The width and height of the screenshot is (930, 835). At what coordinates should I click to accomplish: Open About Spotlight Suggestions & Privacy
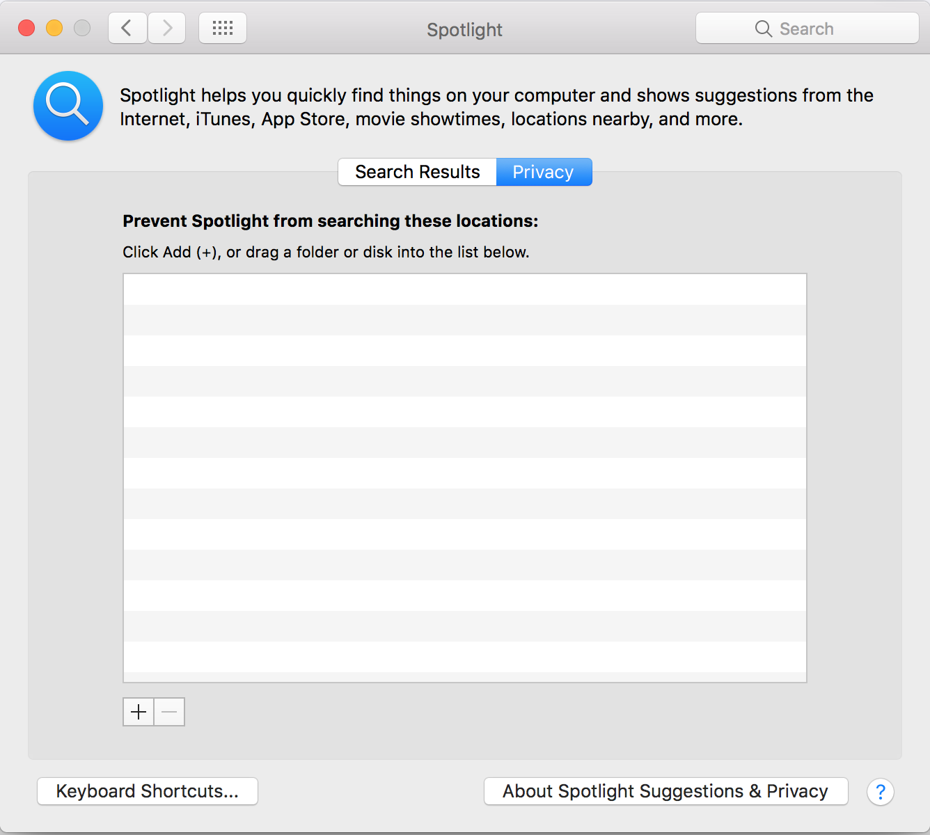666,791
